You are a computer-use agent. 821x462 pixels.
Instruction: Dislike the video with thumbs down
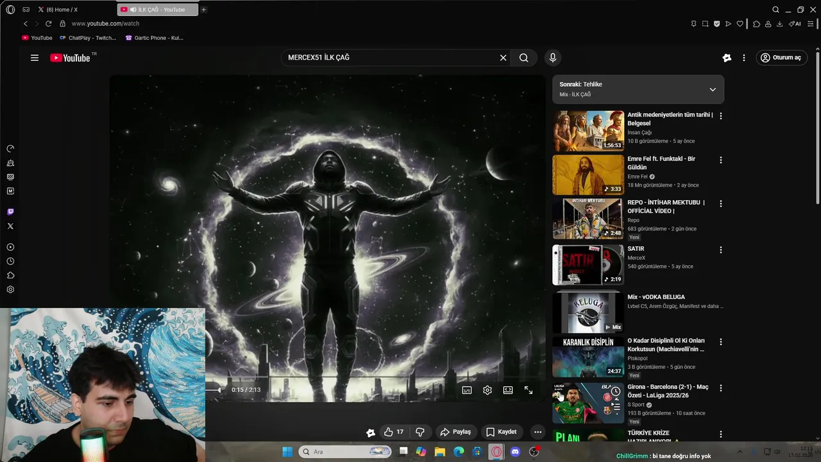tap(420, 432)
